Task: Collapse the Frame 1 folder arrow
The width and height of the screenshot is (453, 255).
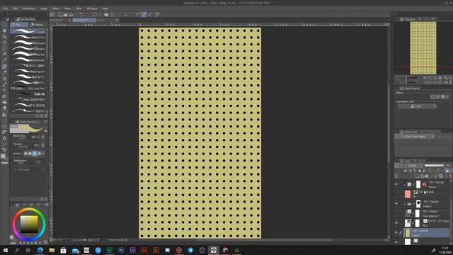Action: [x=404, y=184]
